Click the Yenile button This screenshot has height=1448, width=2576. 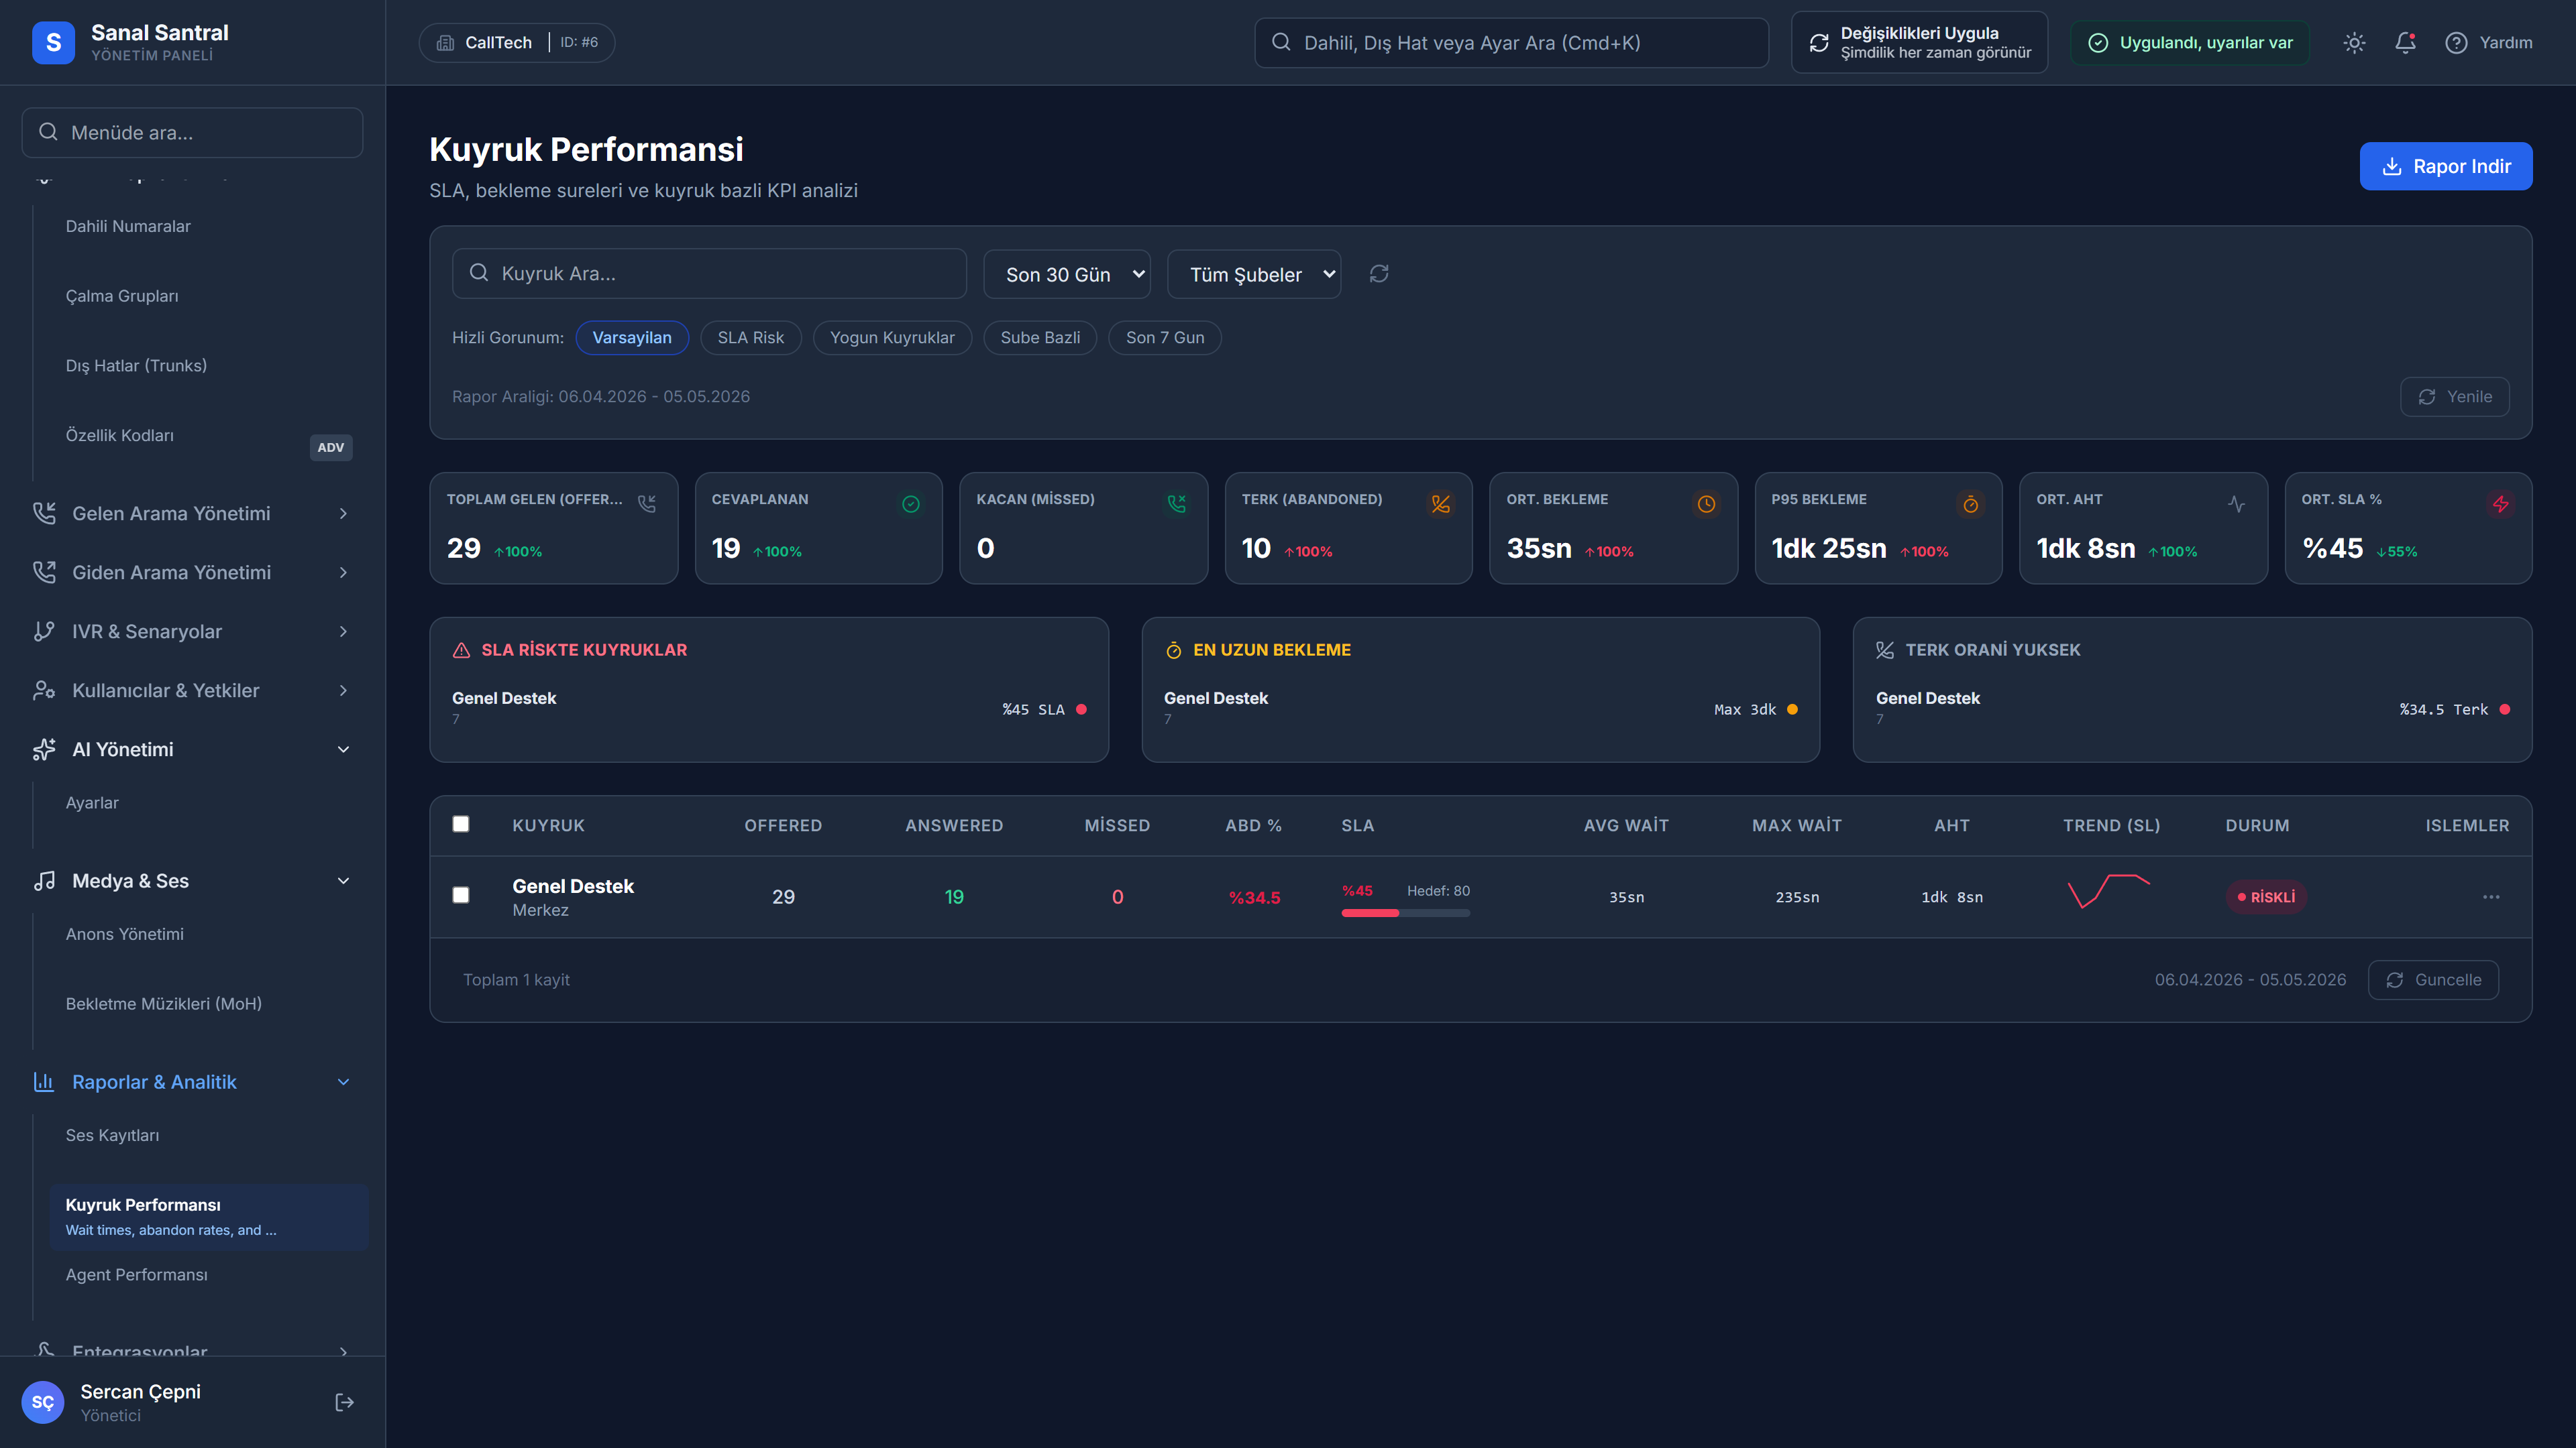[2454, 397]
